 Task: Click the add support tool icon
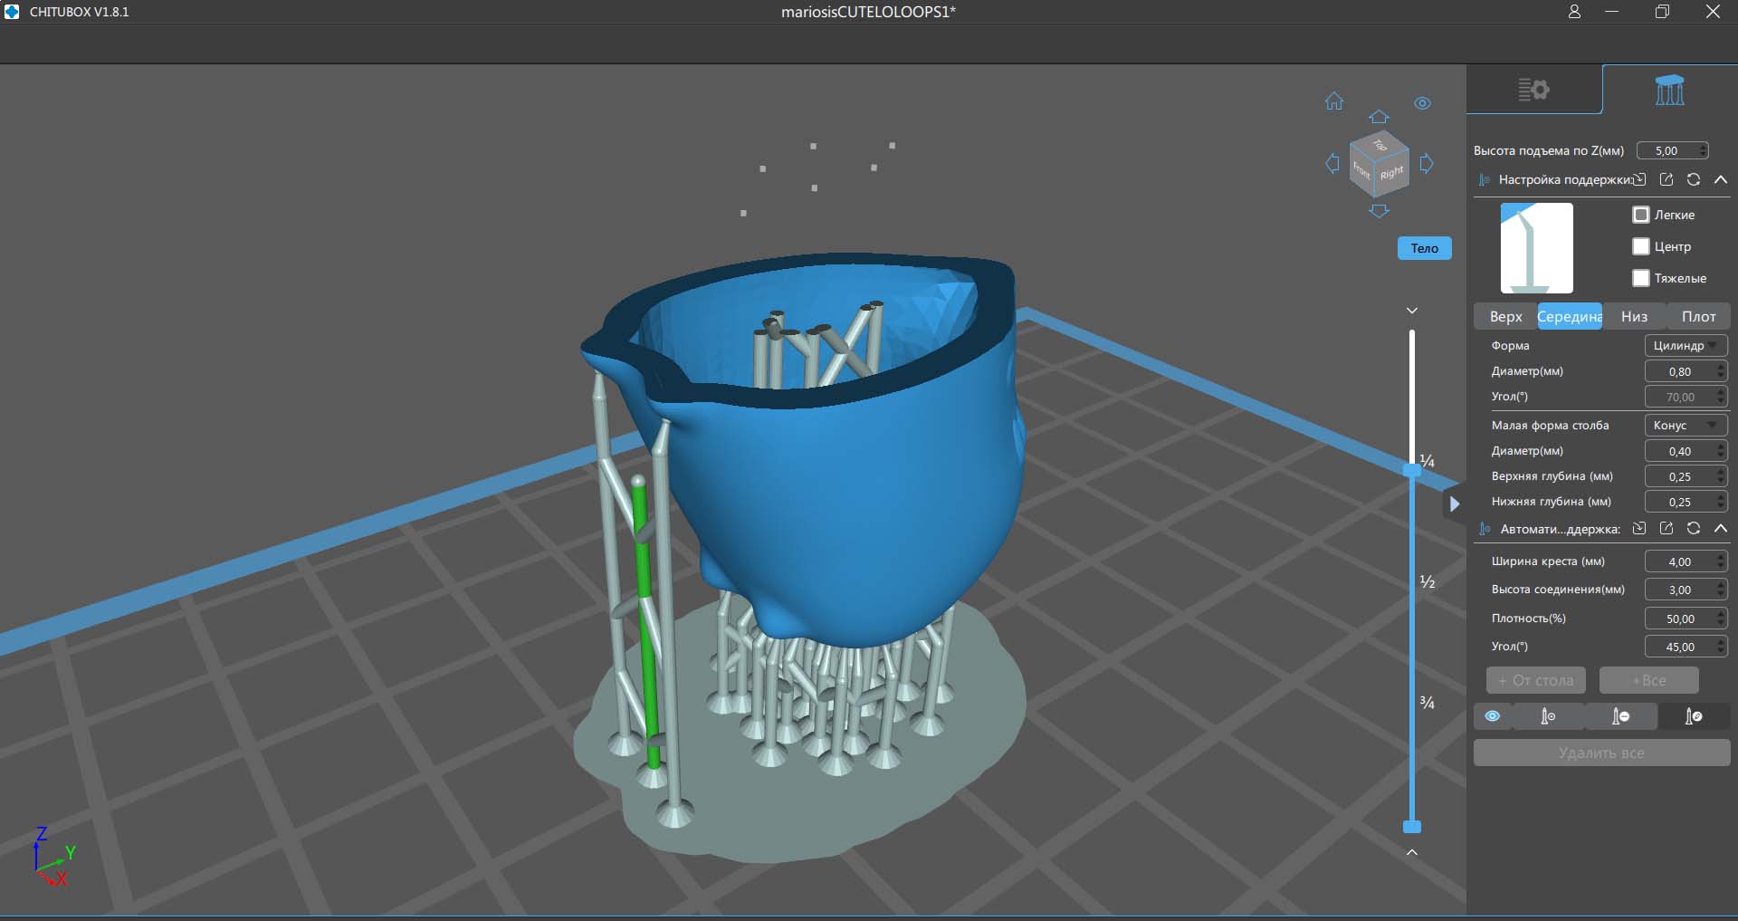pyautogui.click(x=1548, y=716)
